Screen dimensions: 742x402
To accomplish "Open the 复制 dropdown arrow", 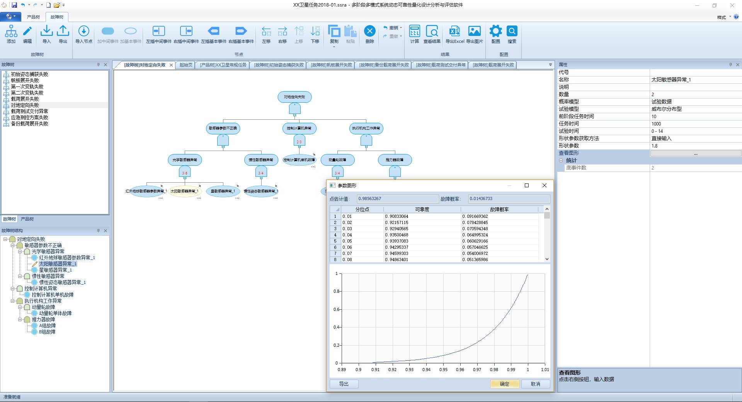I will coord(334,47).
